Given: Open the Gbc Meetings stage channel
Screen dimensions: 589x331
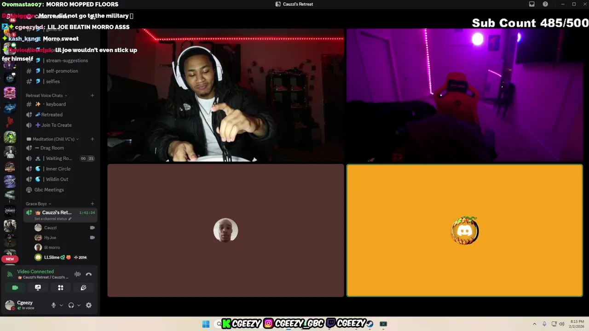Looking at the screenshot, I should click(60, 190).
